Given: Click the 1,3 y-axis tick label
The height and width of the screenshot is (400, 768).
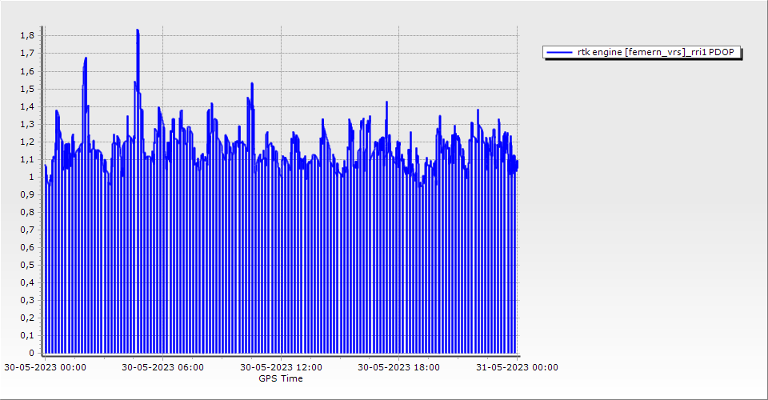Looking at the screenshot, I should [x=26, y=124].
